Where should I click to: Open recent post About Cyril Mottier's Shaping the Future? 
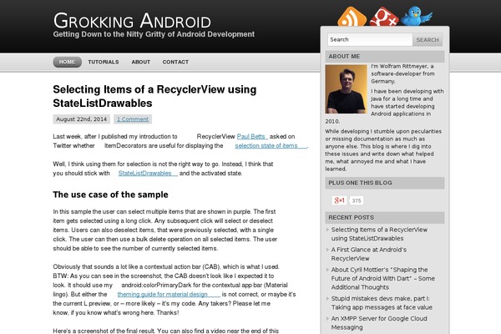pyautogui.click(x=382, y=278)
